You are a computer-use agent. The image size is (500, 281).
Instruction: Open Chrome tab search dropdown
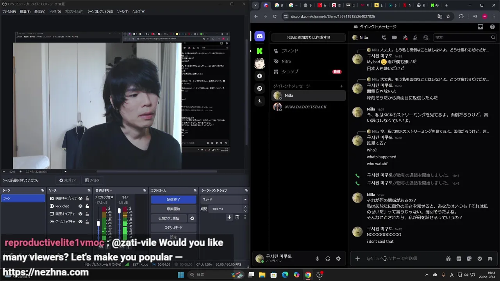tap(255, 5)
